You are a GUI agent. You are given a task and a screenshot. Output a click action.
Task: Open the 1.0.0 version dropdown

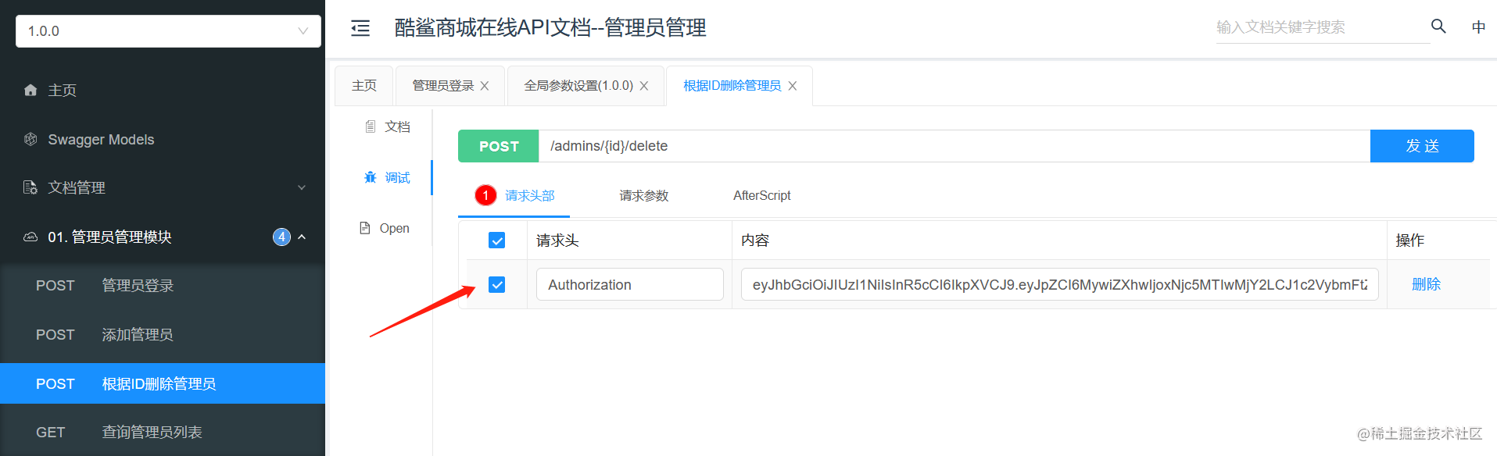(x=168, y=31)
